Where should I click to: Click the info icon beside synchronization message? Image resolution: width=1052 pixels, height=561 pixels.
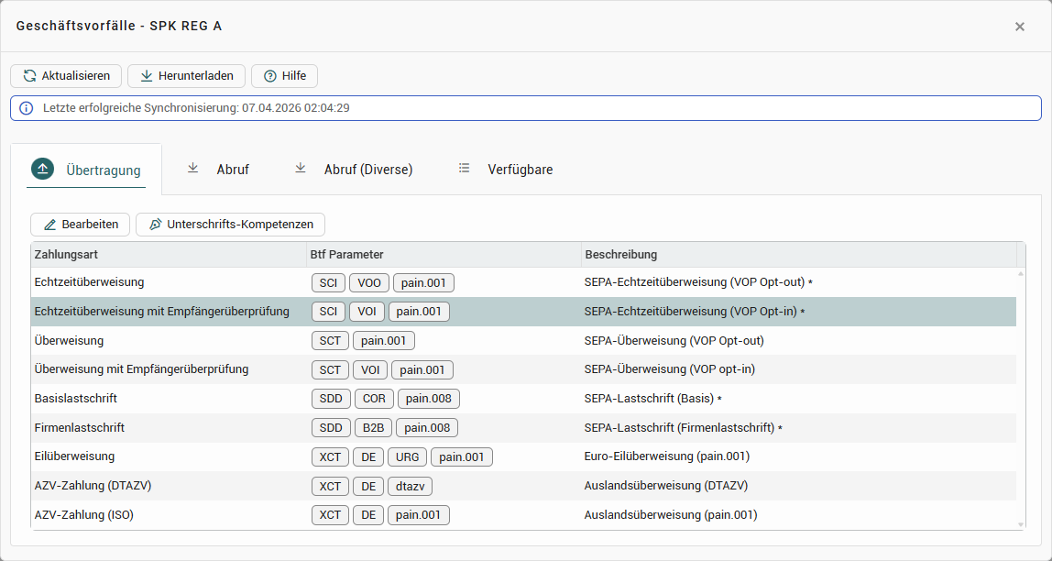pyautogui.click(x=27, y=108)
